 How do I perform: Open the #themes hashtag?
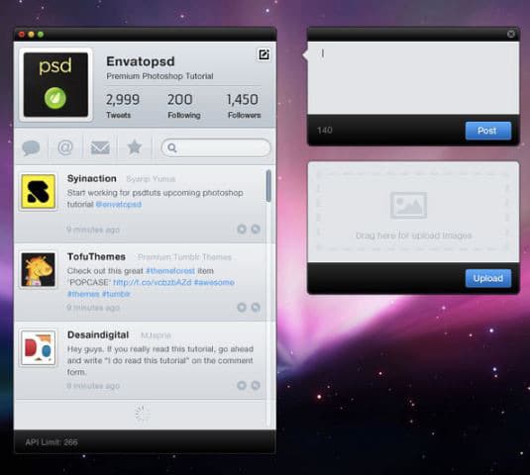tap(83, 294)
